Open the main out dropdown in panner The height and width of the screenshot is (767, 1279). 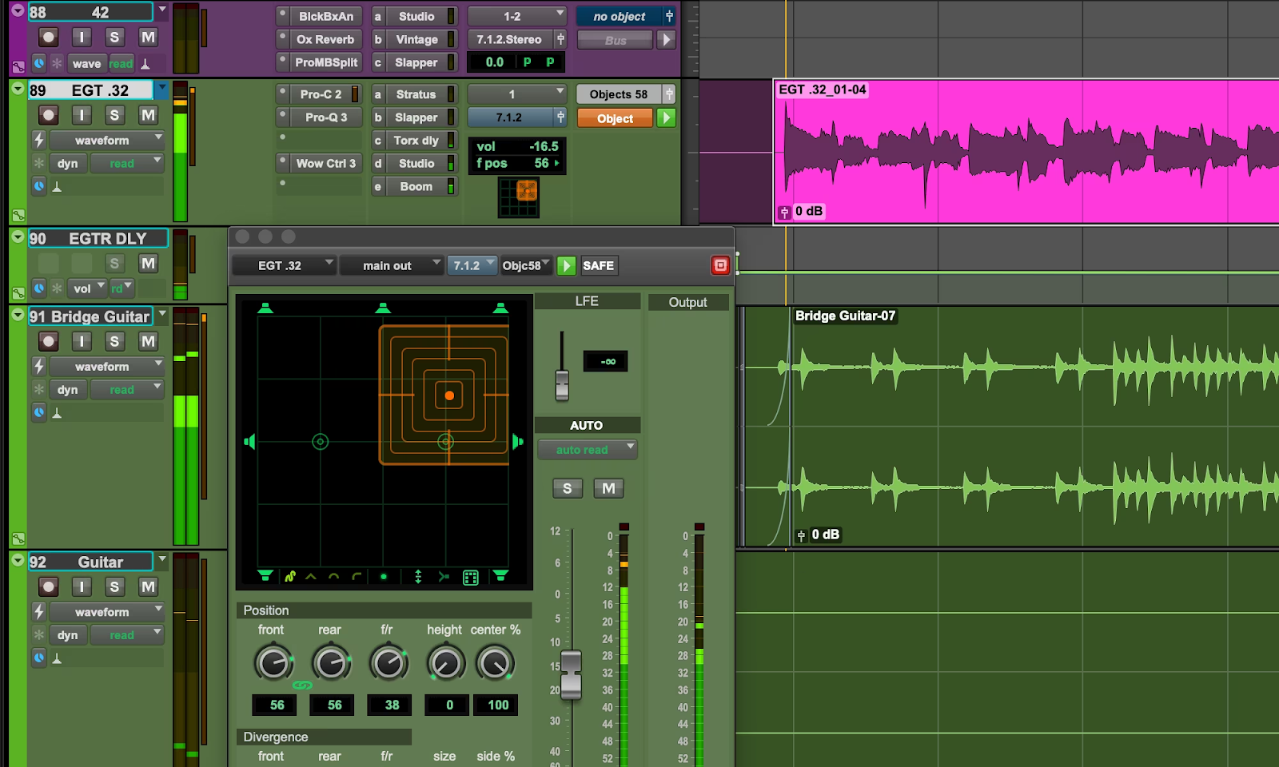(x=392, y=265)
